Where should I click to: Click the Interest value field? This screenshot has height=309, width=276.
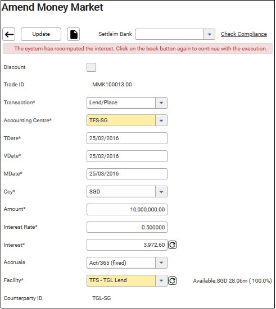(x=127, y=245)
